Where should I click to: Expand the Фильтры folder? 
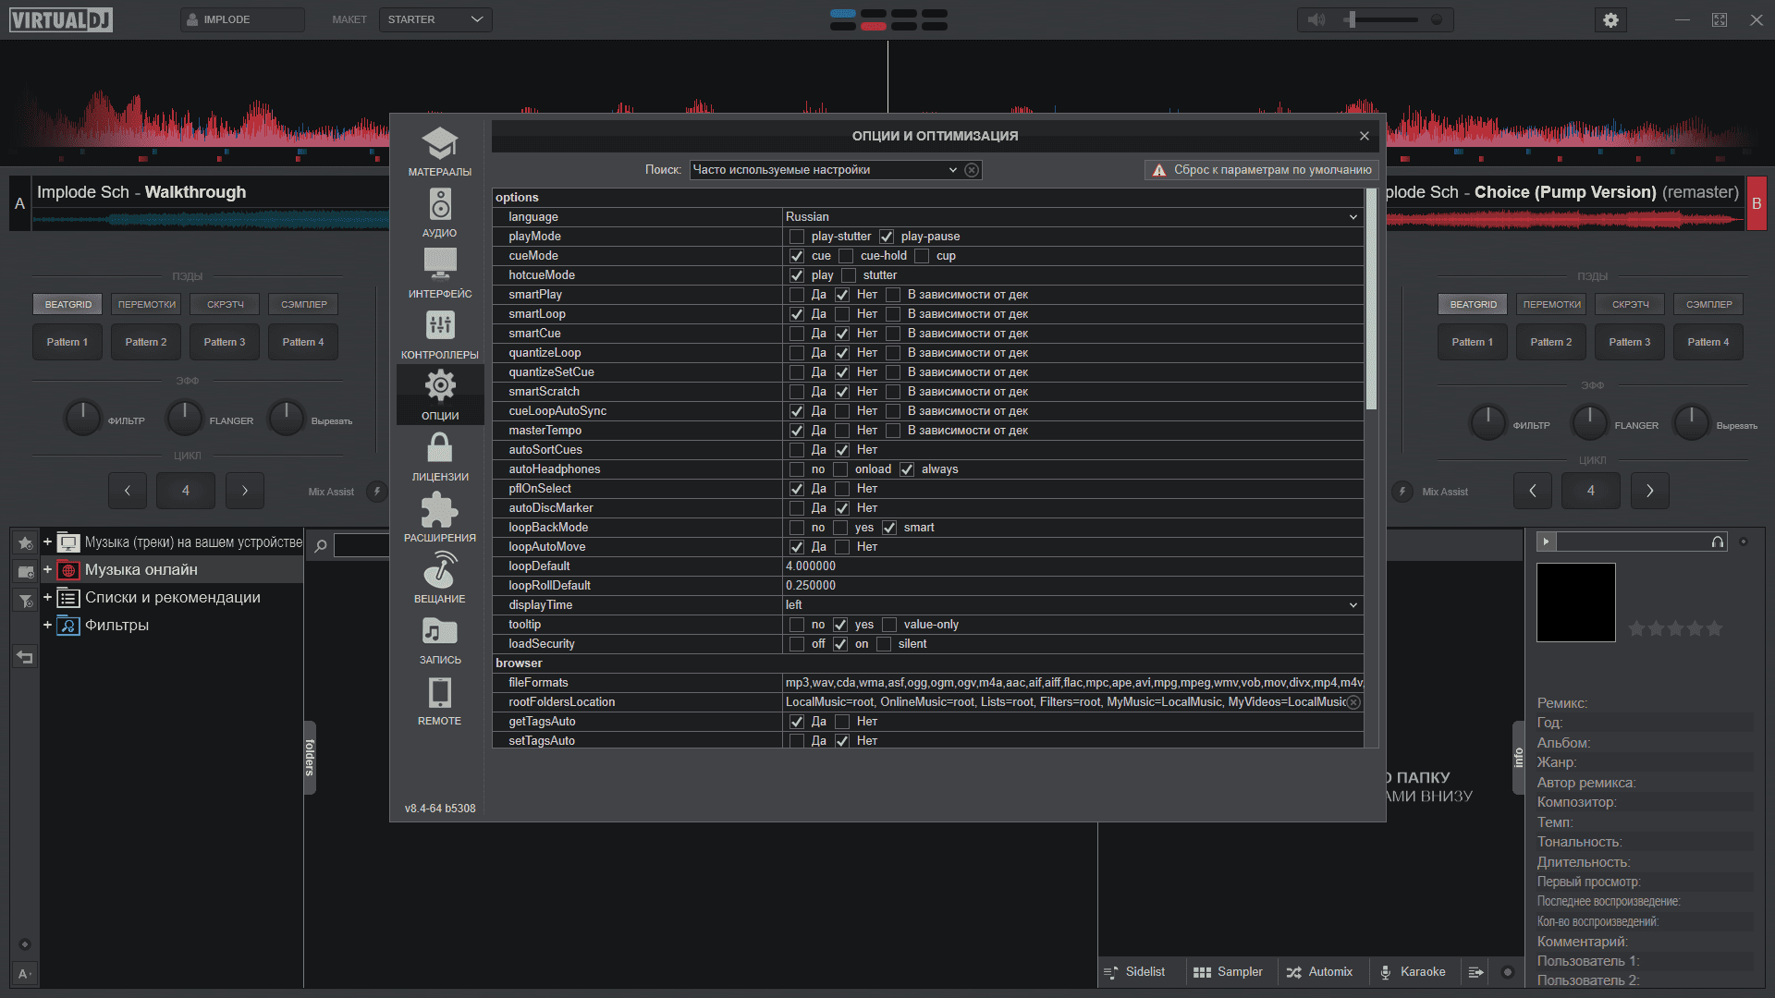pos(47,626)
